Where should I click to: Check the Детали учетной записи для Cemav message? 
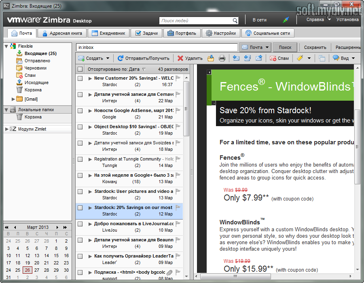click(80, 95)
